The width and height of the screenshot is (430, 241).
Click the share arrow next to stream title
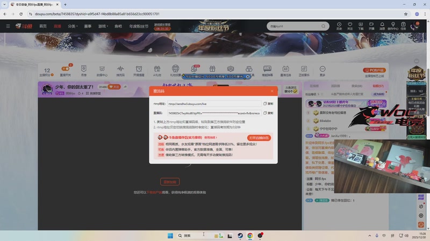(125, 87)
